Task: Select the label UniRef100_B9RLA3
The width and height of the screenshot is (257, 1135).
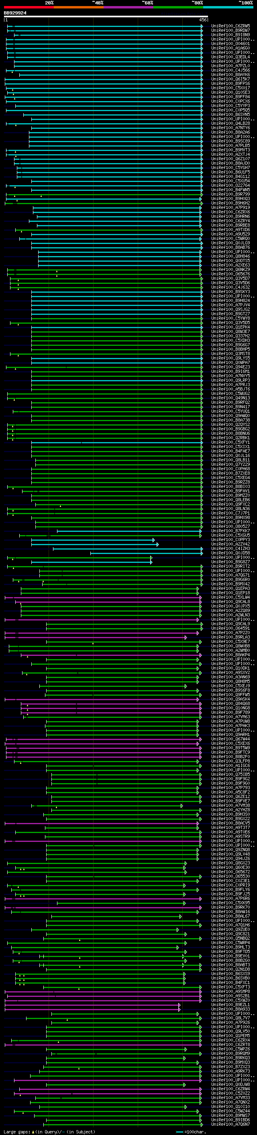Action: click(x=230, y=637)
